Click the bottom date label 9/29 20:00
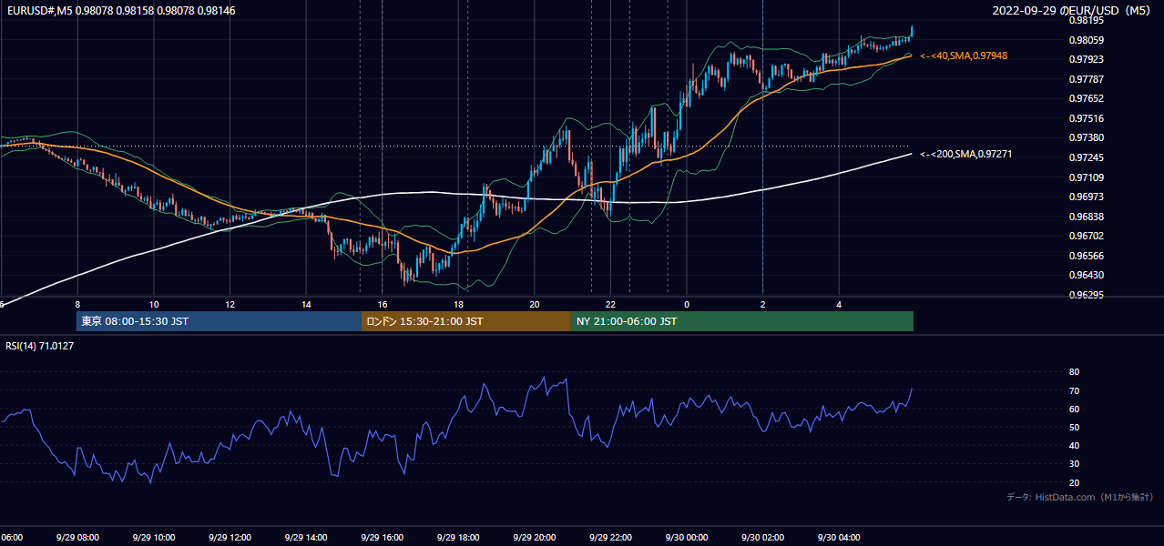The width and height of the screenshot is (1164, 546). 534,537
